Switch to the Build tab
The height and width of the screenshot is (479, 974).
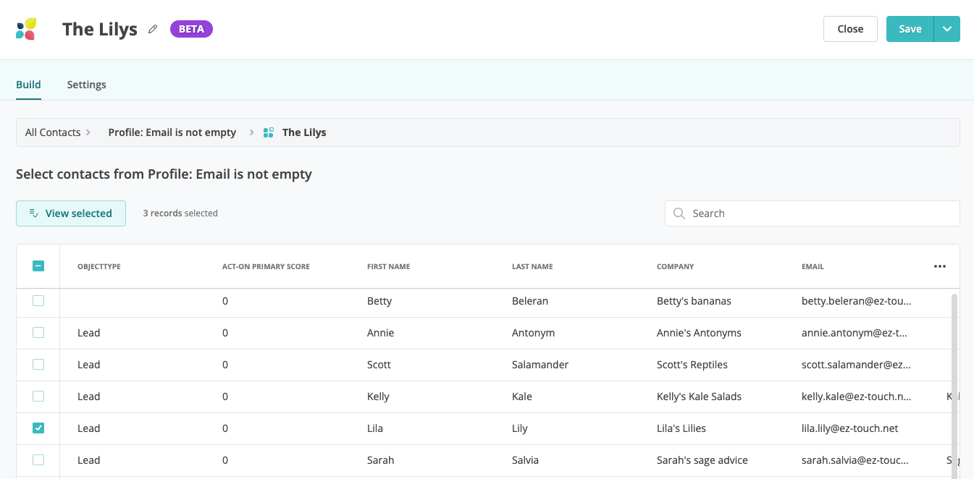click(x=28, y=85)
